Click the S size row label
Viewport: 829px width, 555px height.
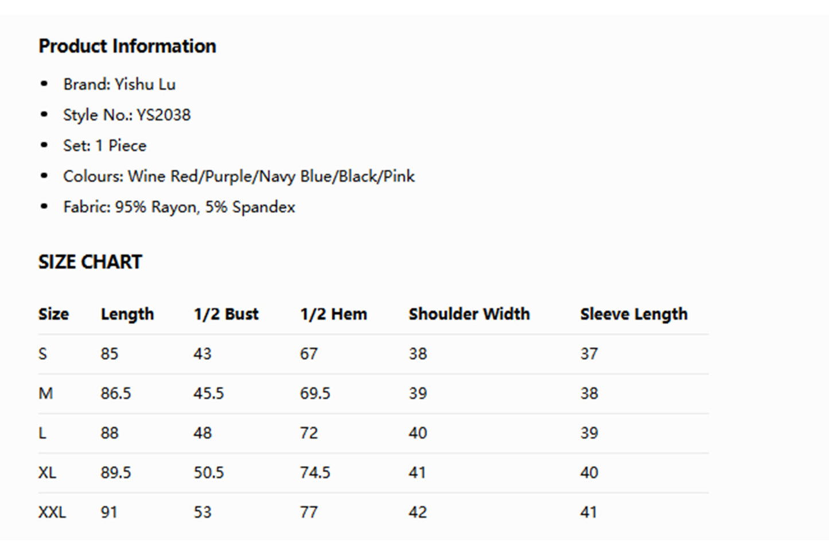(42, 354)
